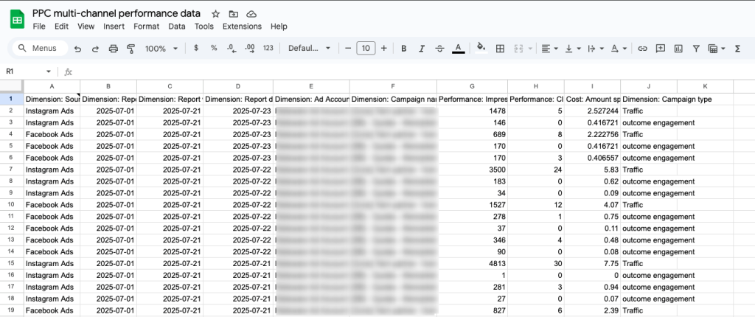The height and width of the screenshot is (317, 755).
Task: Click cell with 3500 impressions
Action: (x=472, y=170)
